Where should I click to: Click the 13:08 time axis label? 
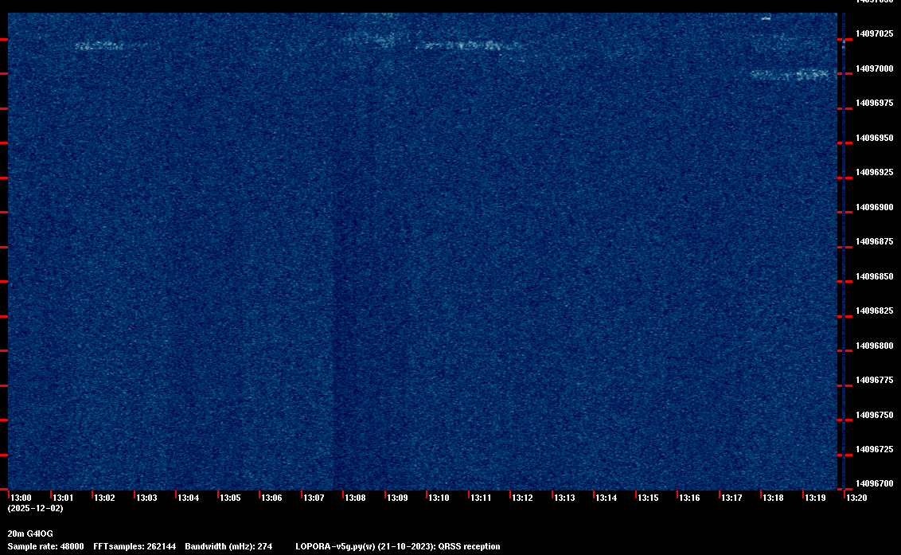(x=355, y=498)
